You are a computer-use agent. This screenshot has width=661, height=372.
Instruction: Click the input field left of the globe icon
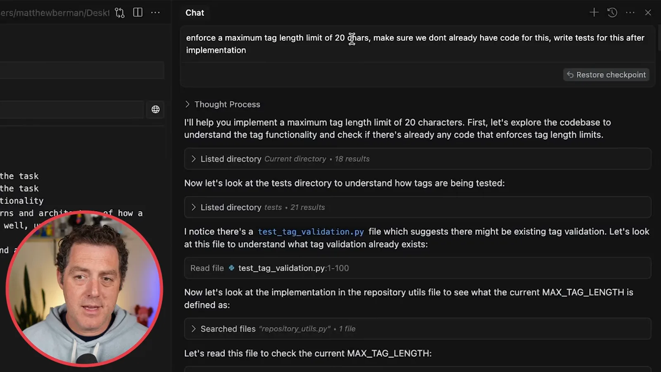pyautogui.click(x=72, y=110)
